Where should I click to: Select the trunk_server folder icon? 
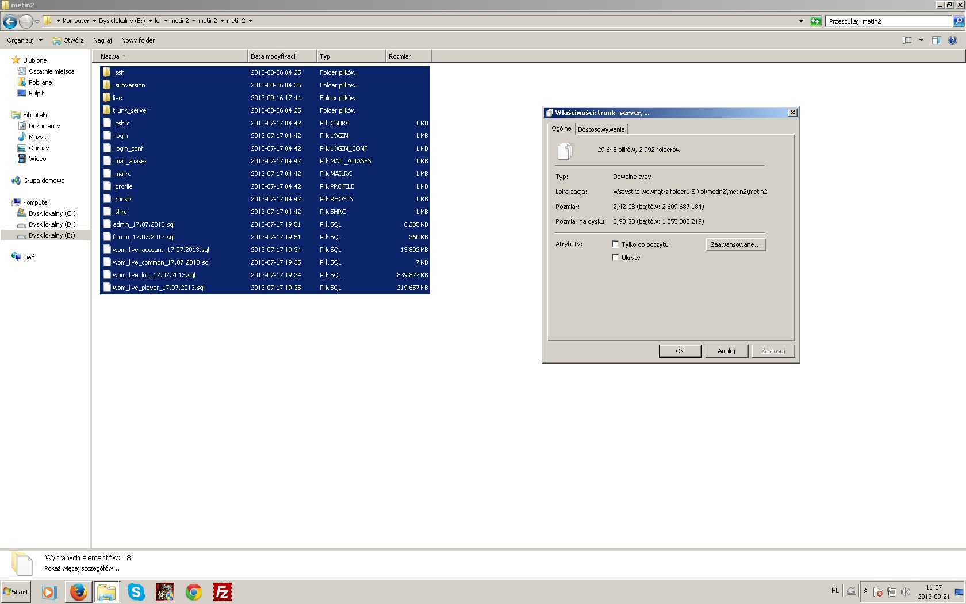pos(106,110)
